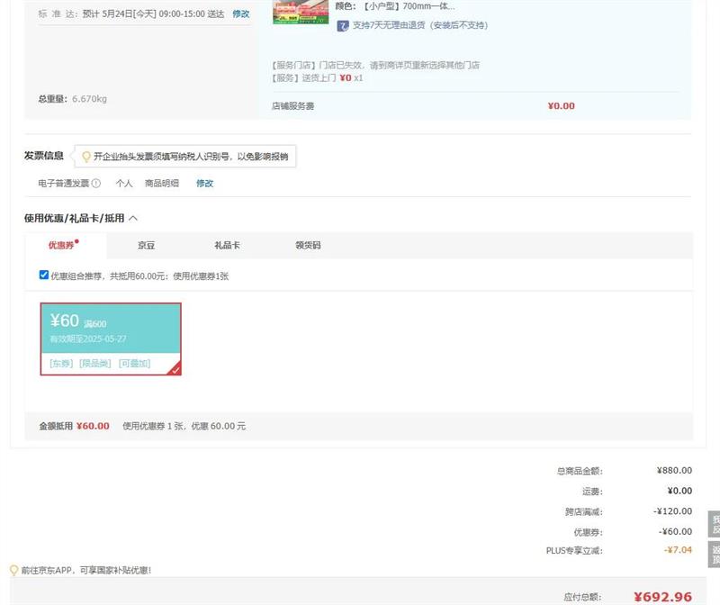Click the red checkmark corner on coupon
This screenshot has width=720, height=605.
pos(175,368)
